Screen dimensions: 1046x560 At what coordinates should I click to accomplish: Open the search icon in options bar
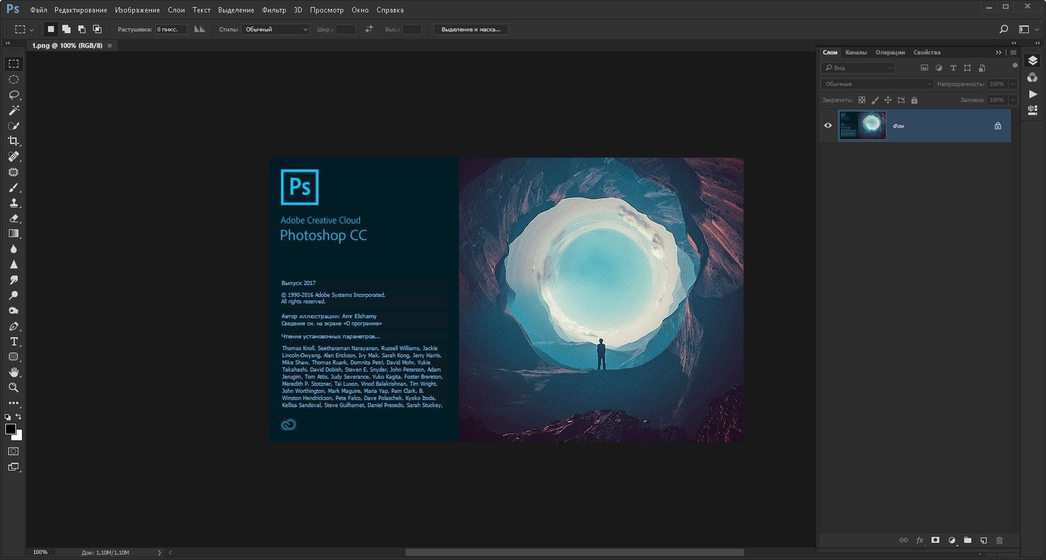(1003, 29)
